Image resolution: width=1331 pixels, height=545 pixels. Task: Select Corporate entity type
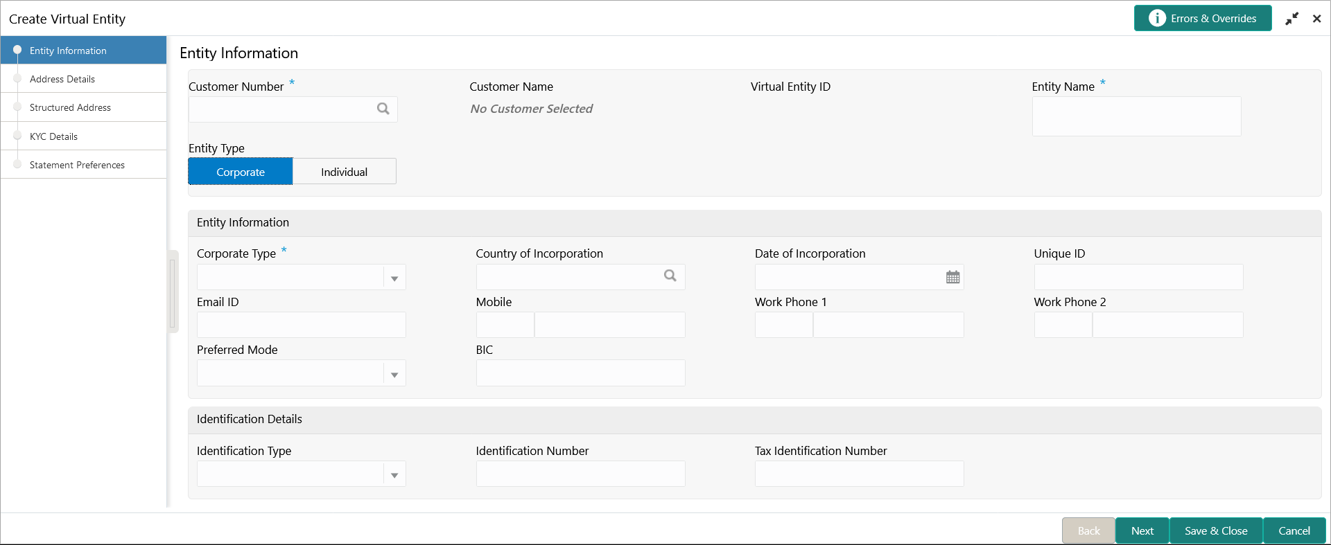tap(241, 172)
